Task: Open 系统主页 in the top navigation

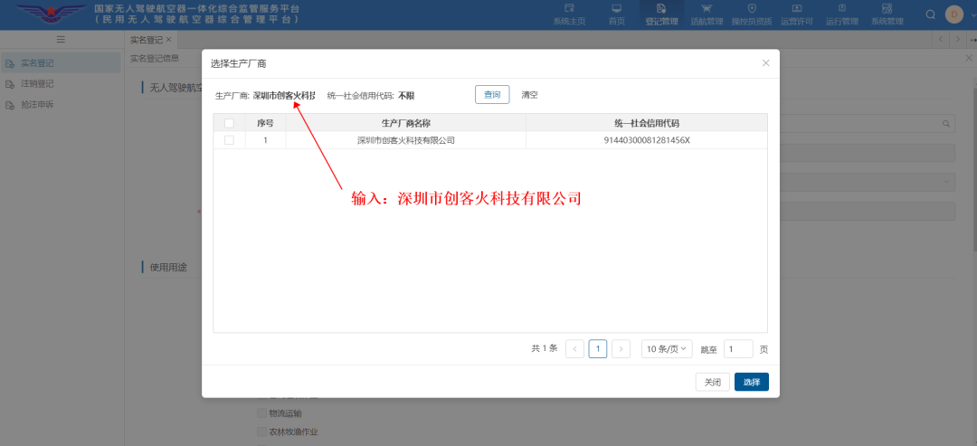Action: click(x=569, y=14)
